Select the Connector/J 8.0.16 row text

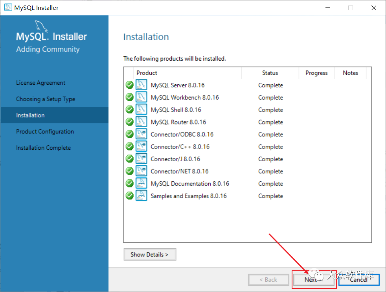click(x=175, y=159)
